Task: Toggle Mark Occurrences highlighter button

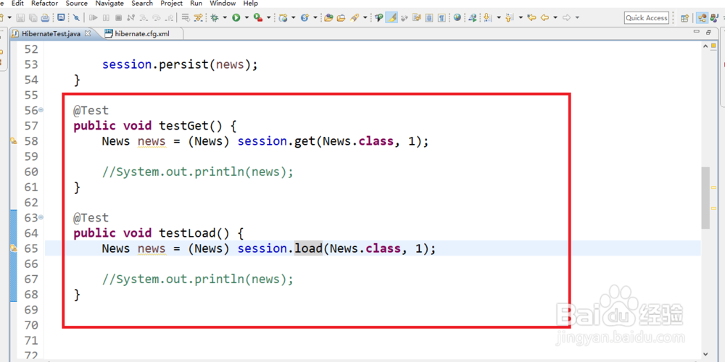Action: [x=391, y=17]
